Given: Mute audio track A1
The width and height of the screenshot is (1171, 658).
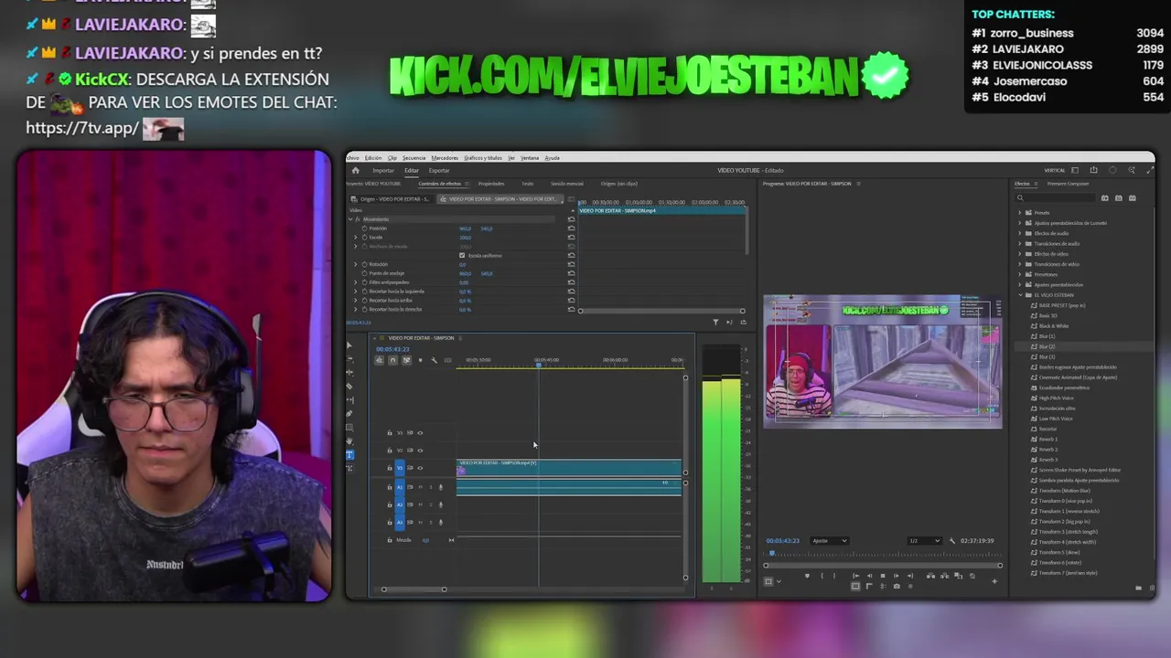Looking at the screenshot, I should (421, 487).
